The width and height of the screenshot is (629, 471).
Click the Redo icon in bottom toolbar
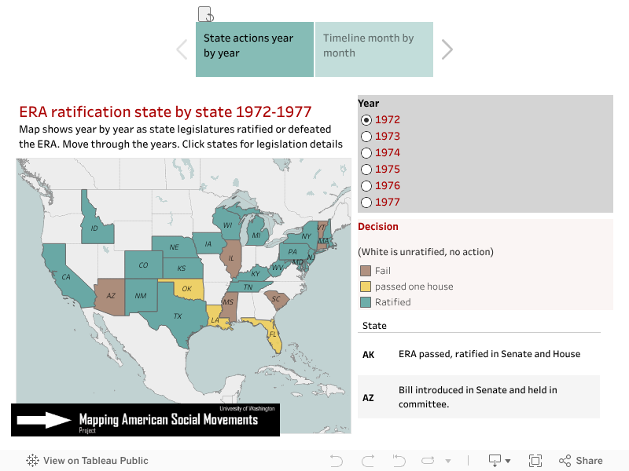pyautogui.click(x=367, y=461)
